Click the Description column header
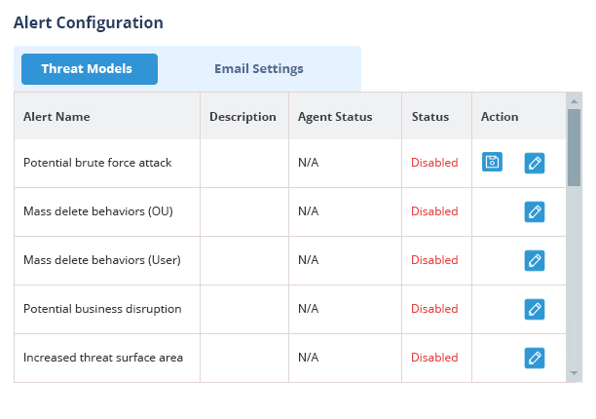Viewport: 596px width, 419px height. (x=242, y=117)
